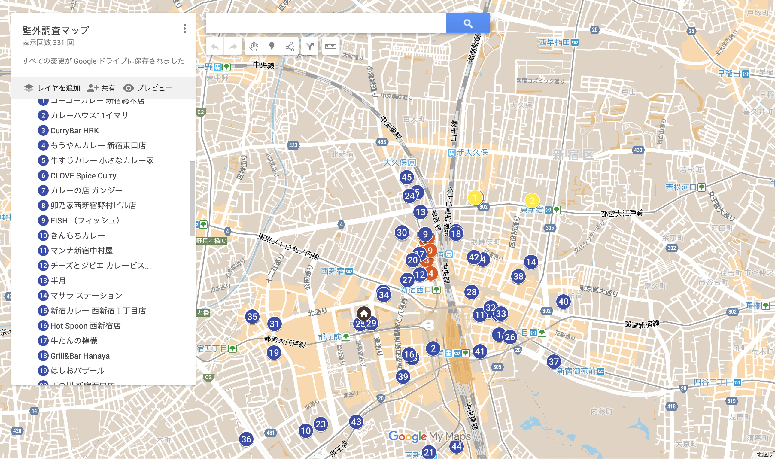Click blue map marker 35

(x=252, y=316)
